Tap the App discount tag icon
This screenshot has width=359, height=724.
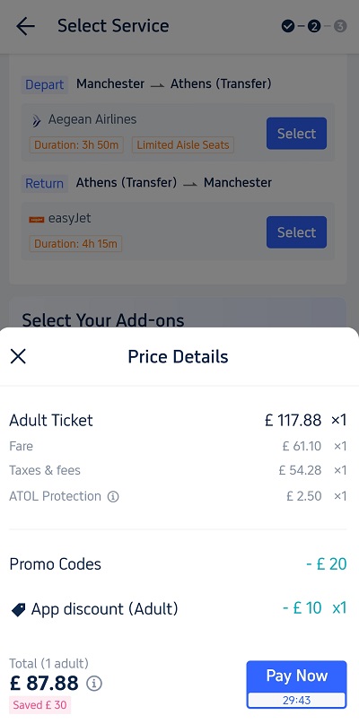coord(18,610)
